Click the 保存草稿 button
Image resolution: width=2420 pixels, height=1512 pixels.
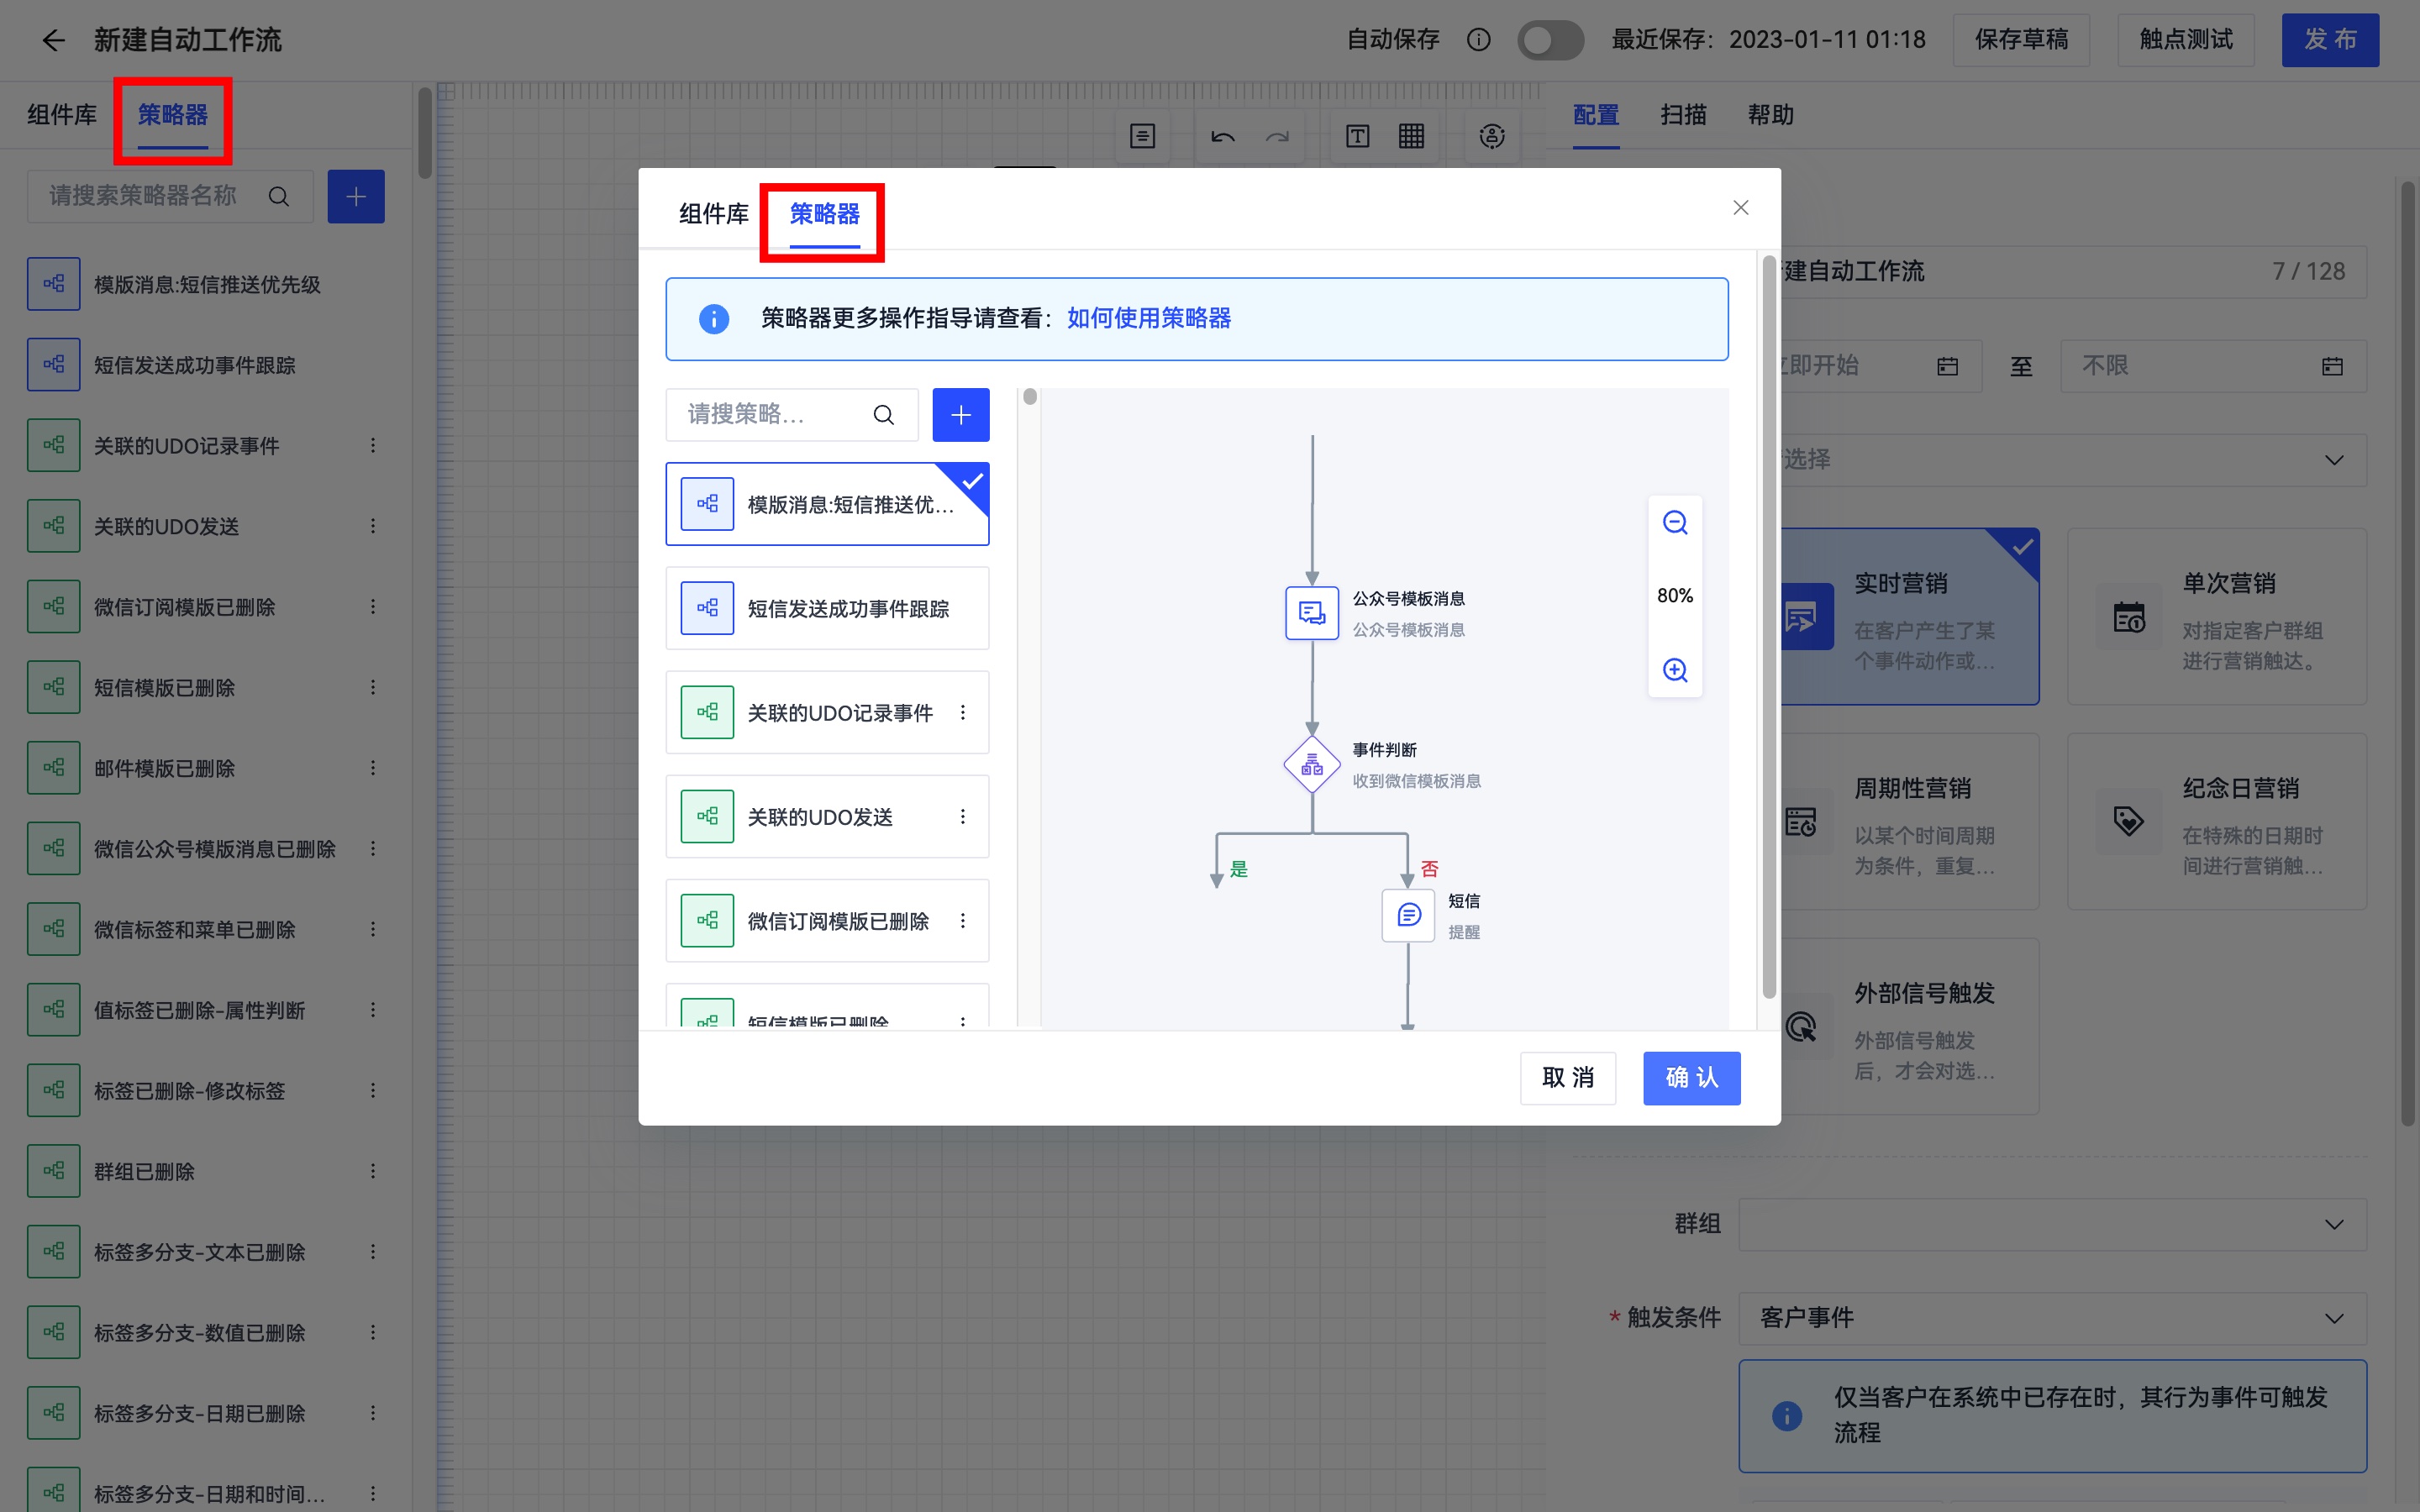[2021, 40]
